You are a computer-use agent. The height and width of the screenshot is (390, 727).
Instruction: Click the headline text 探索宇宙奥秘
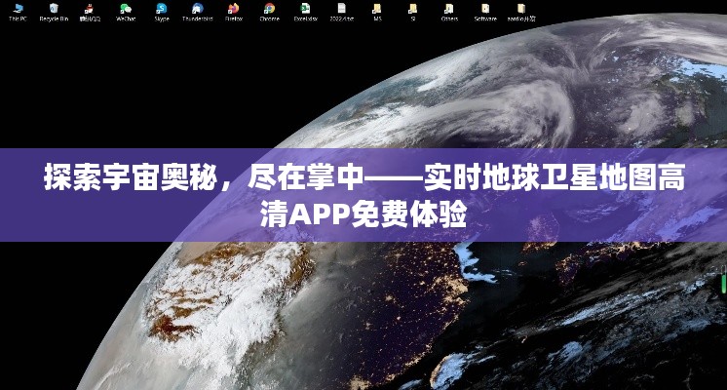tap(131, 177)
